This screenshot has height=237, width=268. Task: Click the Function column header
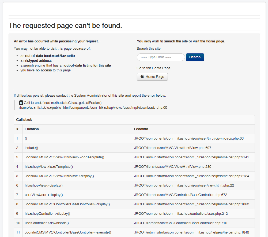(x=32, y=129)
